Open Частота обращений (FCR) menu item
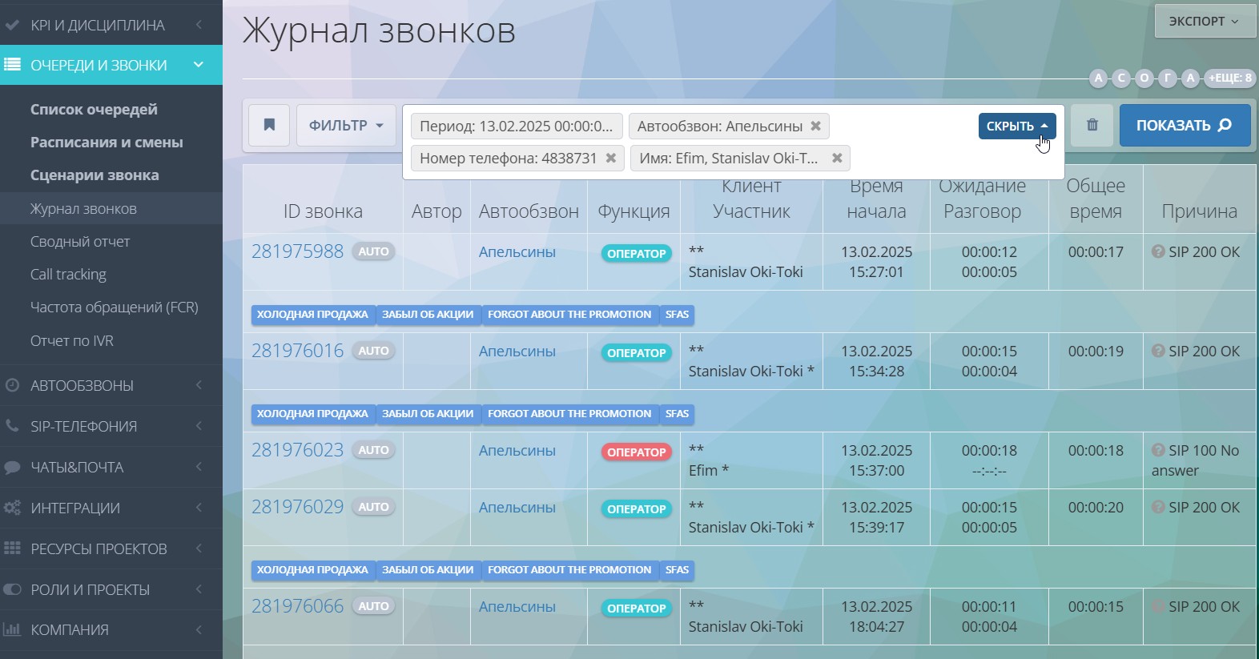 pyautogui.click(x=114, y=307)
